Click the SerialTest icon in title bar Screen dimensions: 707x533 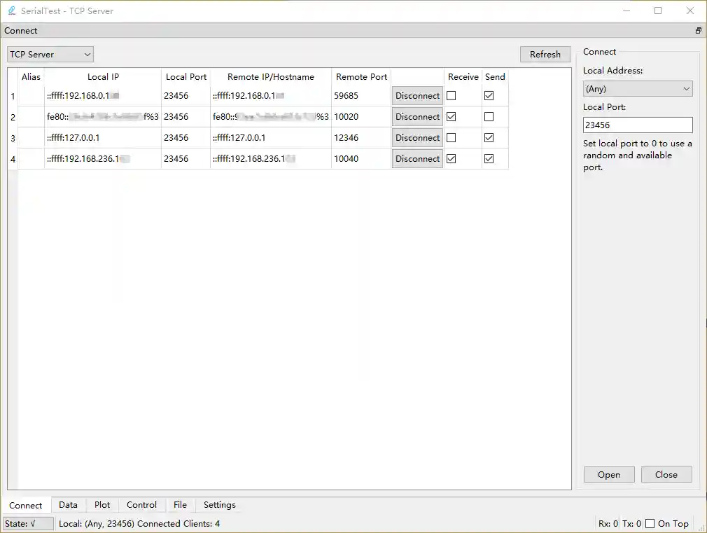10,10
